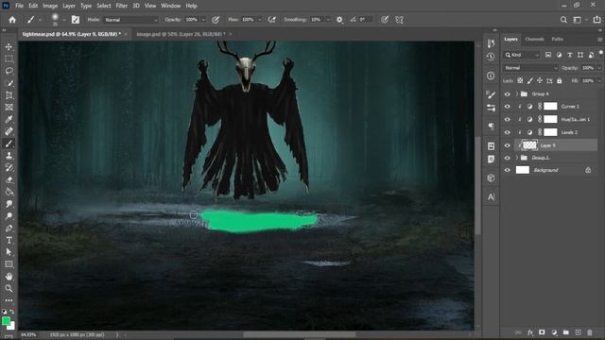Hide Layer 9 visibility eye
The image size is (605, 340).
pos(507,145)
